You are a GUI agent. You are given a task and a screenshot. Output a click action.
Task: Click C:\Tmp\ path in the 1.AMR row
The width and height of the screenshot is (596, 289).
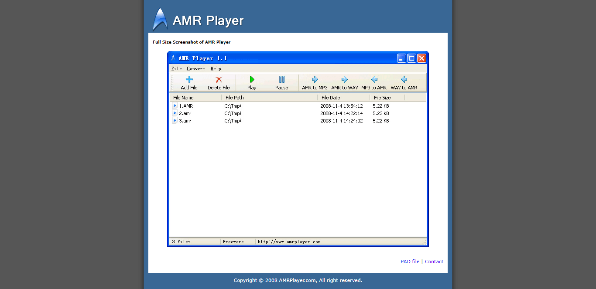(233, 106)
